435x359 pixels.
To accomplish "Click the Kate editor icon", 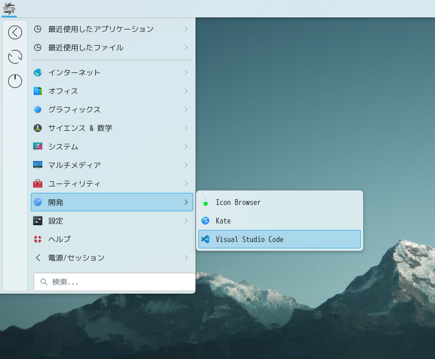I will [205, 221].
